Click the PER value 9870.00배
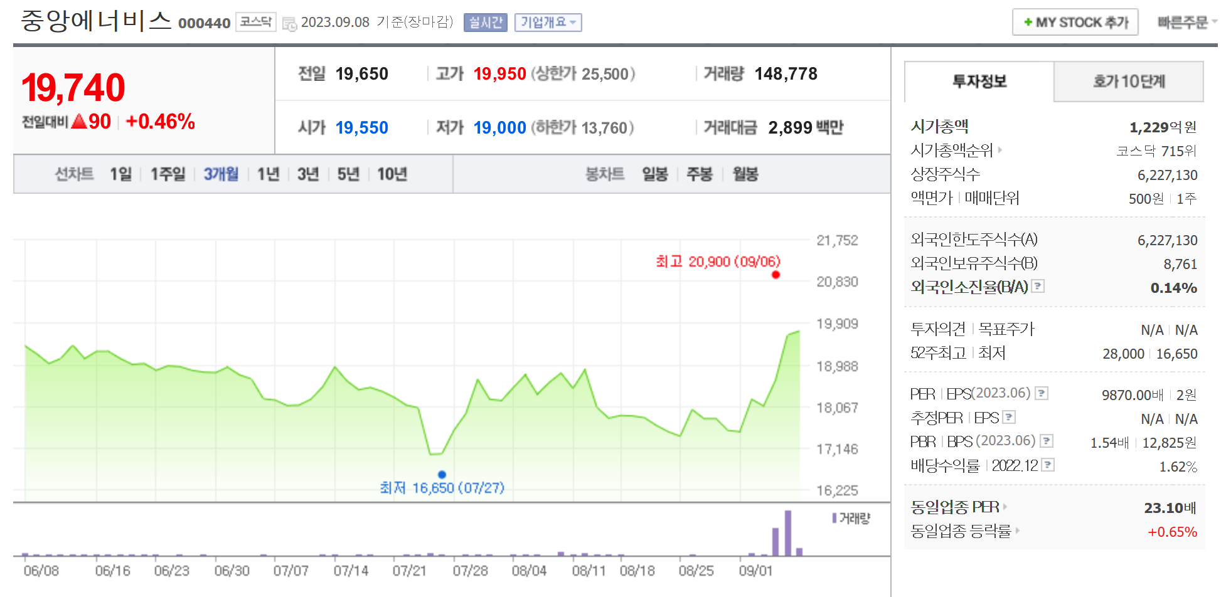The height and width of the screenshot is (597, 1226). pos(1133,395)
